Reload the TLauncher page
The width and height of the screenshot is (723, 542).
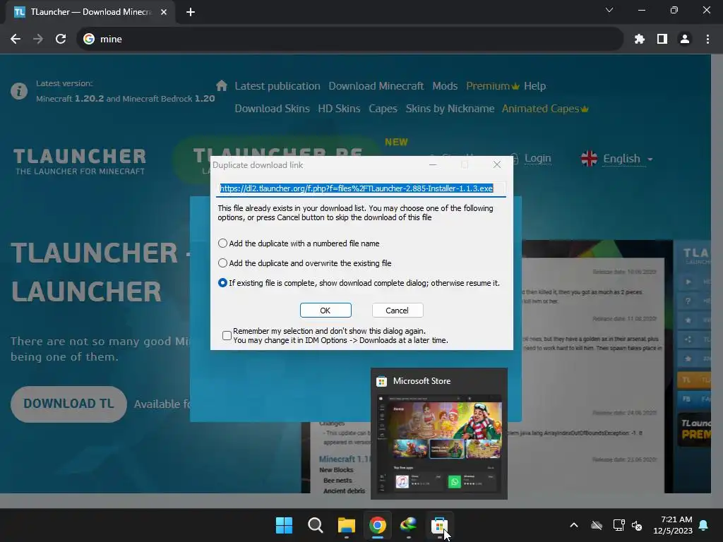(x=61, y=40)
